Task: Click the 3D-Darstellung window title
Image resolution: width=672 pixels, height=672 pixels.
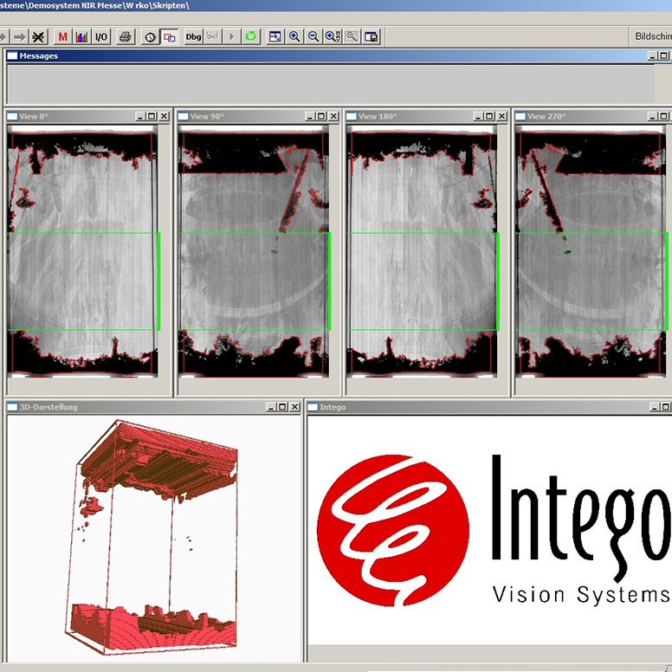Action: [x=48, y=407]
